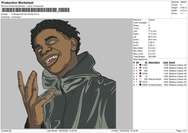Click the 'Stop Sequence:' heading
The image size is (188, 133).
point(140,59)
